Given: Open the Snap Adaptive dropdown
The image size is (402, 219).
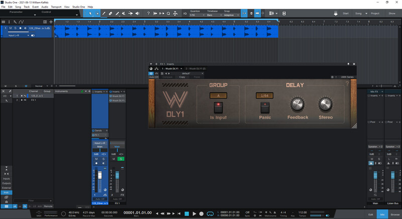Looking at the screenshot, I should [231, 15].
